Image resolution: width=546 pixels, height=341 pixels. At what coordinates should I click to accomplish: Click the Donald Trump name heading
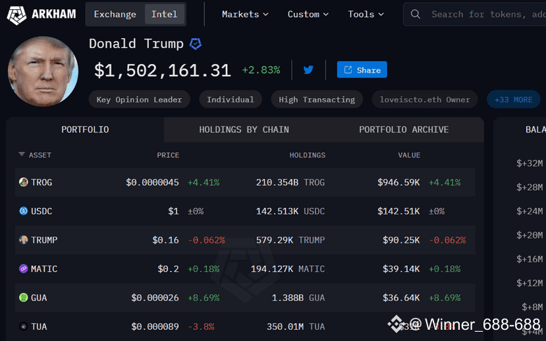coord(136,44)
